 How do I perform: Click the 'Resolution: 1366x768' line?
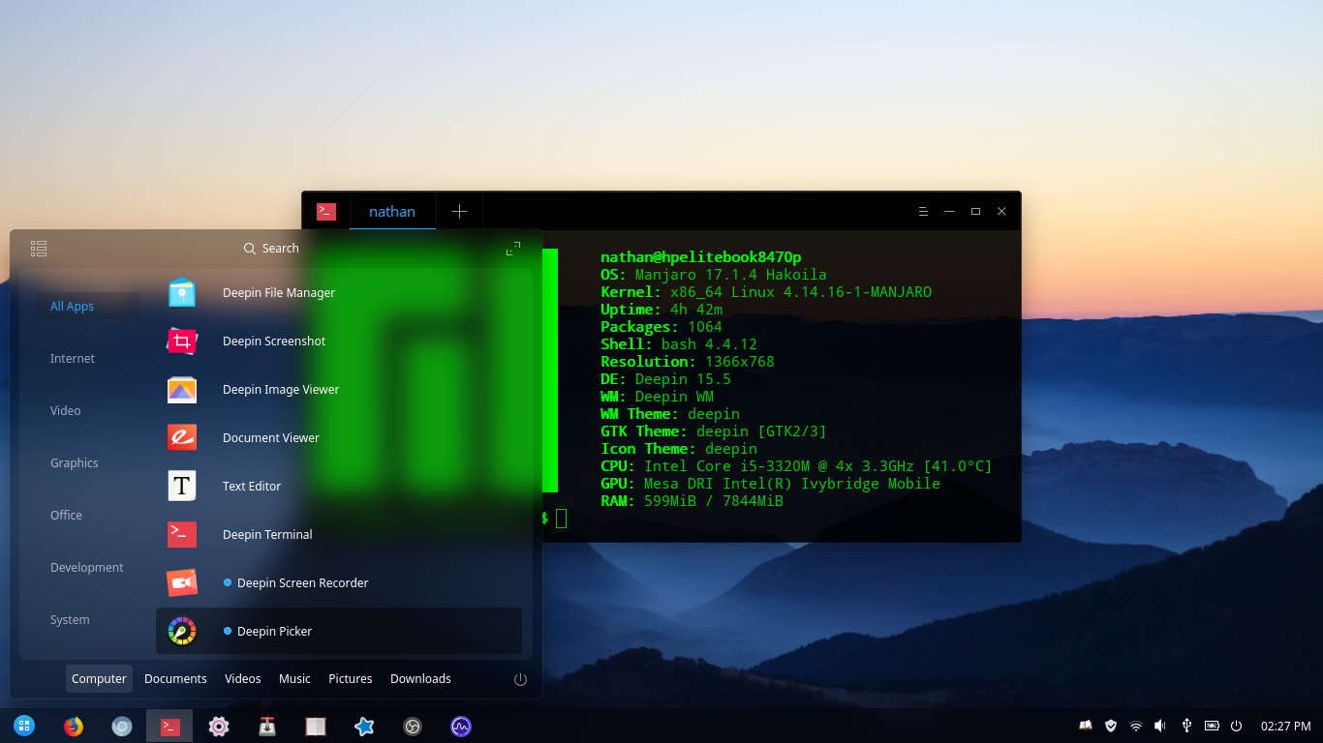tap(688, 362)
